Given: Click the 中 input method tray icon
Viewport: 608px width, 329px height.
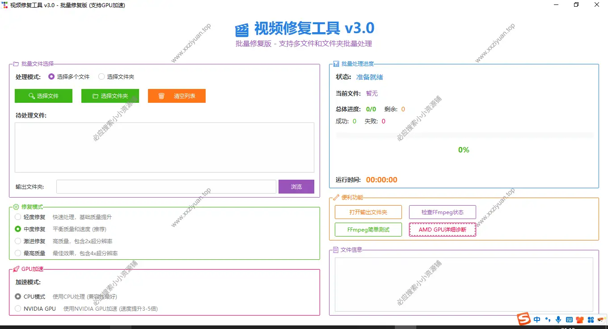Looking at the screenshot, I should tap(536, 320).
